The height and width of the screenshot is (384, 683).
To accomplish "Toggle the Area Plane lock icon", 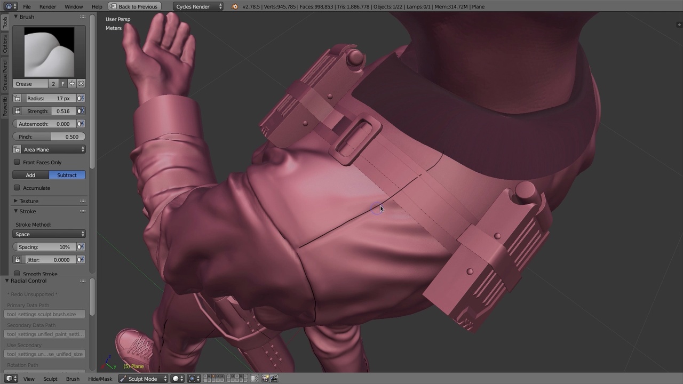I will tap(17, 149).
